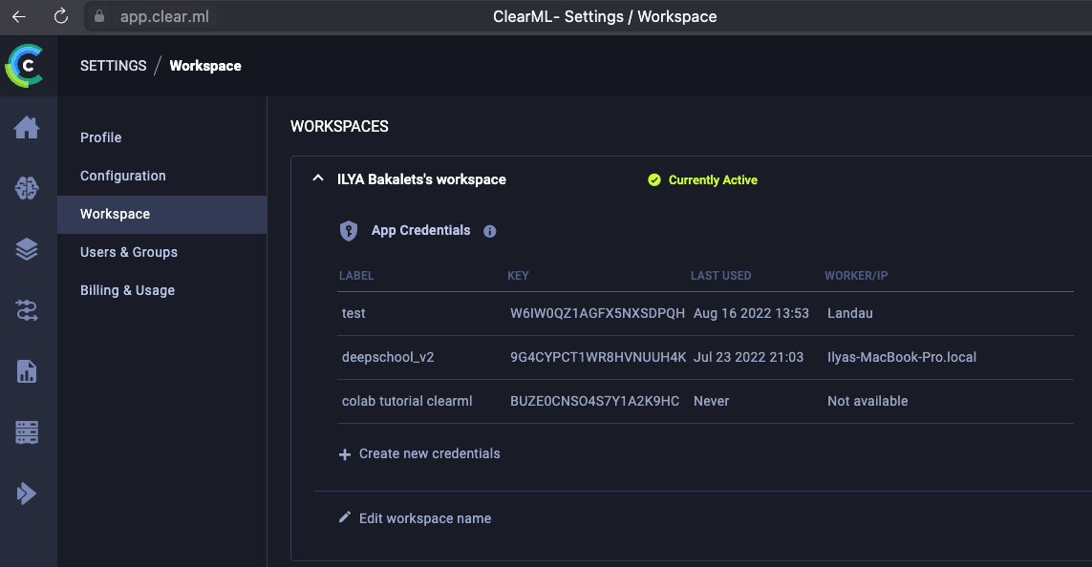Click the LABEL column header
Viewport: 1092px width, 567px height.
[x=356, y=276]
